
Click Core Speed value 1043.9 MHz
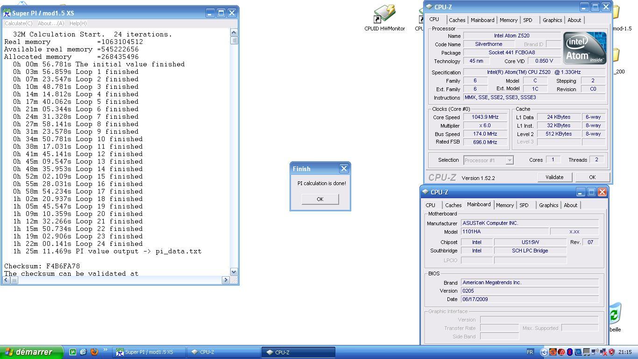(x=485, y=117)
